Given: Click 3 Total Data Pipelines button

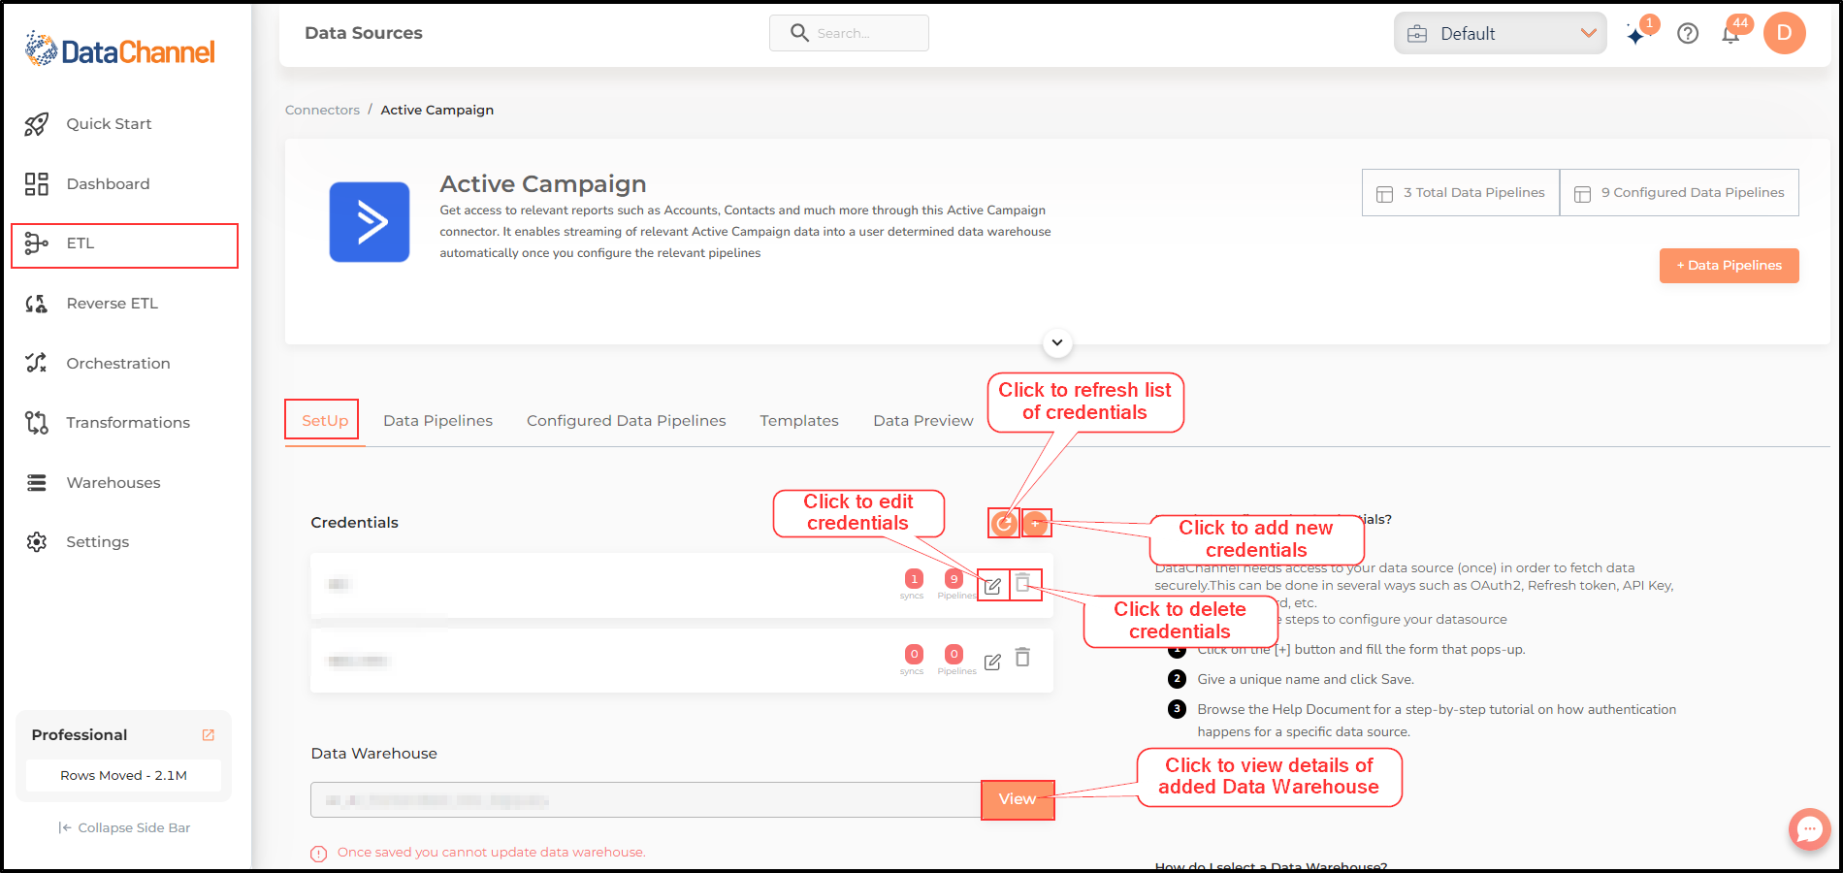Looking at the screenshot, I should (x=1461, y=193).
